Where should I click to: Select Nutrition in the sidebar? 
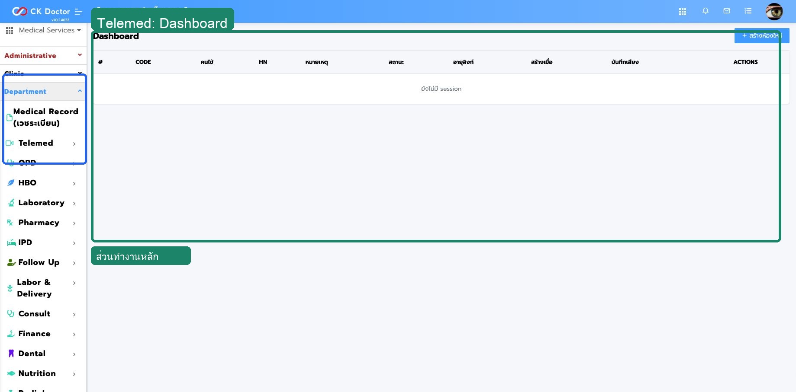[x=37, y=373]
